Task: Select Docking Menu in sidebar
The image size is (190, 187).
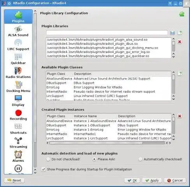Action: [18, 87]
